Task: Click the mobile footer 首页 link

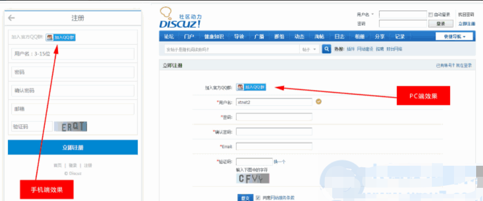Action: (57, 165)
